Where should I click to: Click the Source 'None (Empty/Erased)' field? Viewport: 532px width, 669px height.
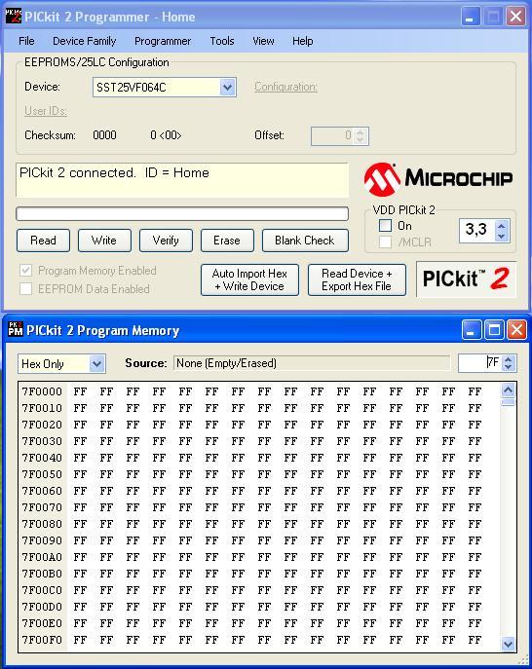pyautogui.click(x=312, y=363)
